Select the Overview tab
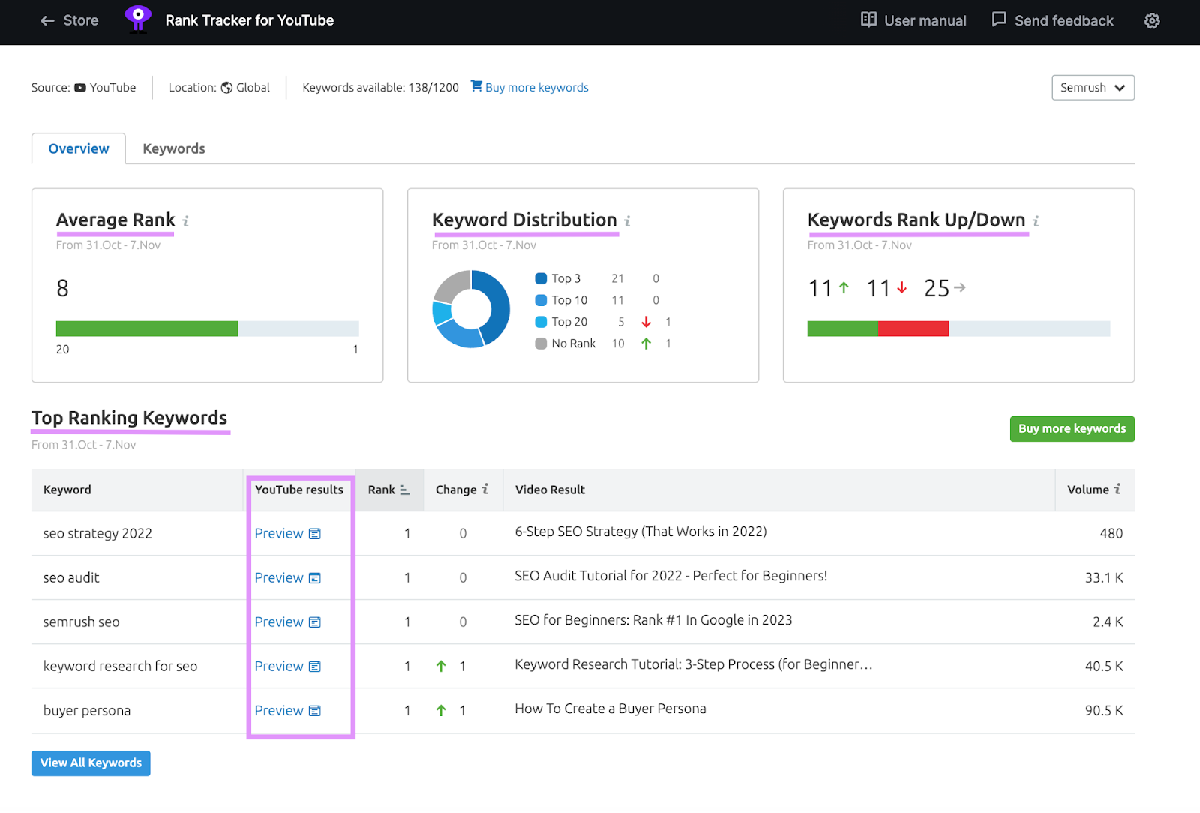 (78, 148)
